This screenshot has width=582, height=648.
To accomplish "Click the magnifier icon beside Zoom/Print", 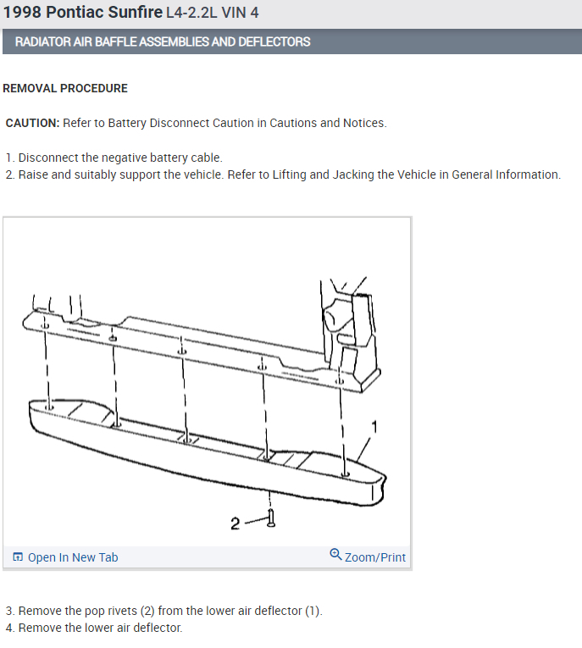I will (x=335, y=555).
